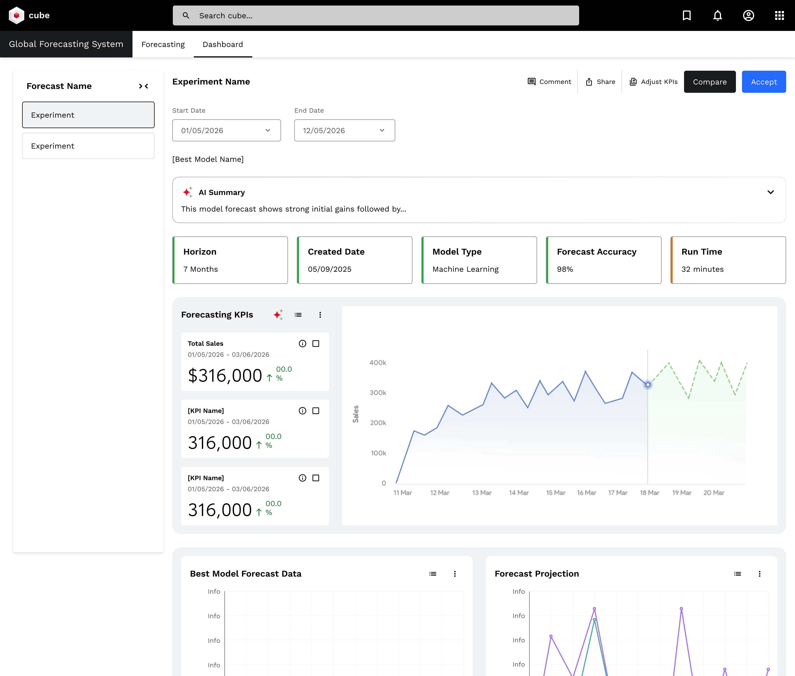The width and height of the screenshot is (795, 676).
Task: Click the AI Summary sparkle icon
Action: tap(187, 192)
